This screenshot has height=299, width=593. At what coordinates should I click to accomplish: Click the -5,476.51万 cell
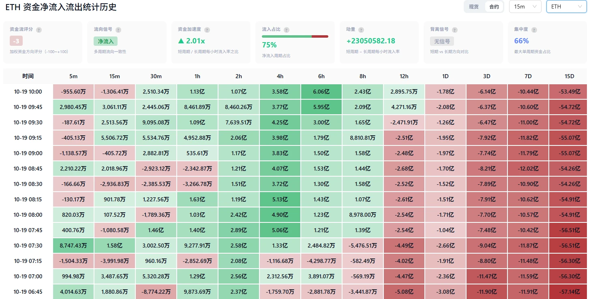click(x=363, y=246)
